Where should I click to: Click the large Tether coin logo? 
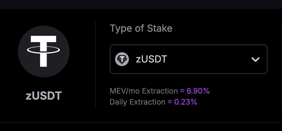44,51
